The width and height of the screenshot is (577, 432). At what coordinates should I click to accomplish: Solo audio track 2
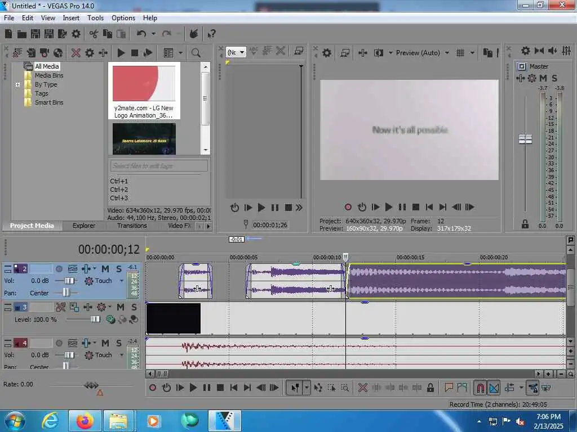[x=118, y=269]
